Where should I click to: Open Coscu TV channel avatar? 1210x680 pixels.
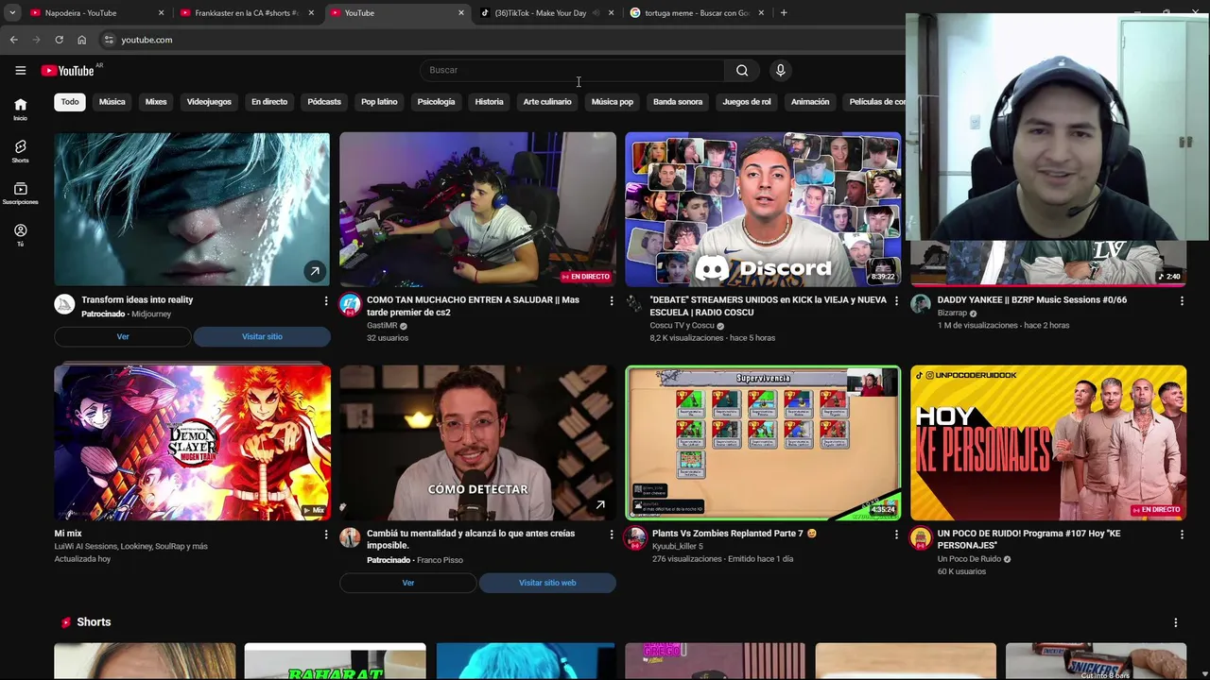(635, 304)
